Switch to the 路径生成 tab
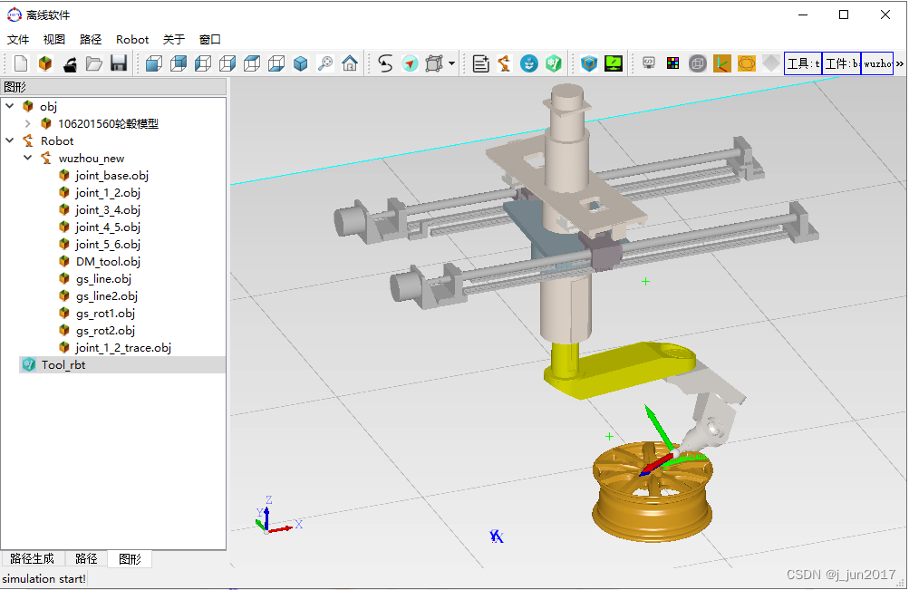Image resolution: width=909 pixels, height=590 pixels. click(32, 559)
